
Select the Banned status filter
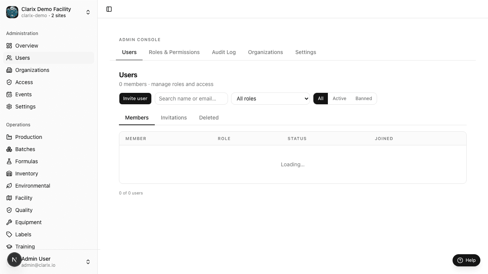coord(364,99)
